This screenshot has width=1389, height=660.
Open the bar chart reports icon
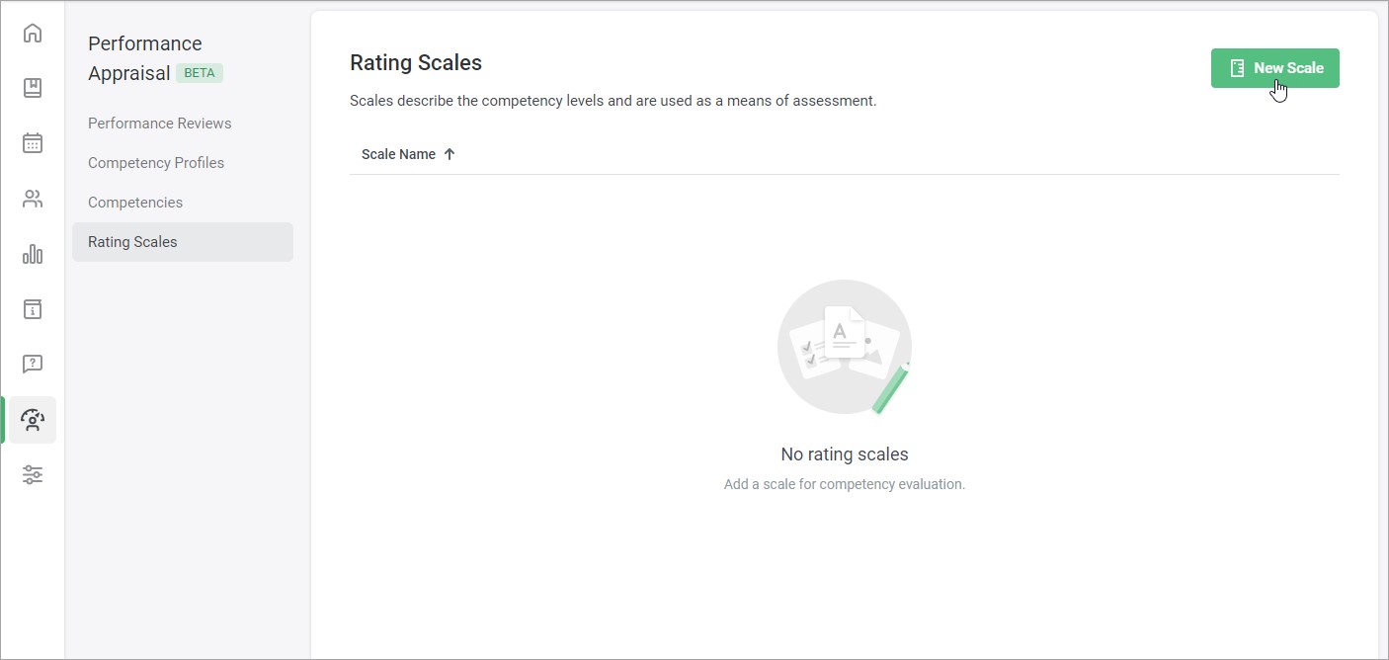pyautogui.click(x=33, y=254)
